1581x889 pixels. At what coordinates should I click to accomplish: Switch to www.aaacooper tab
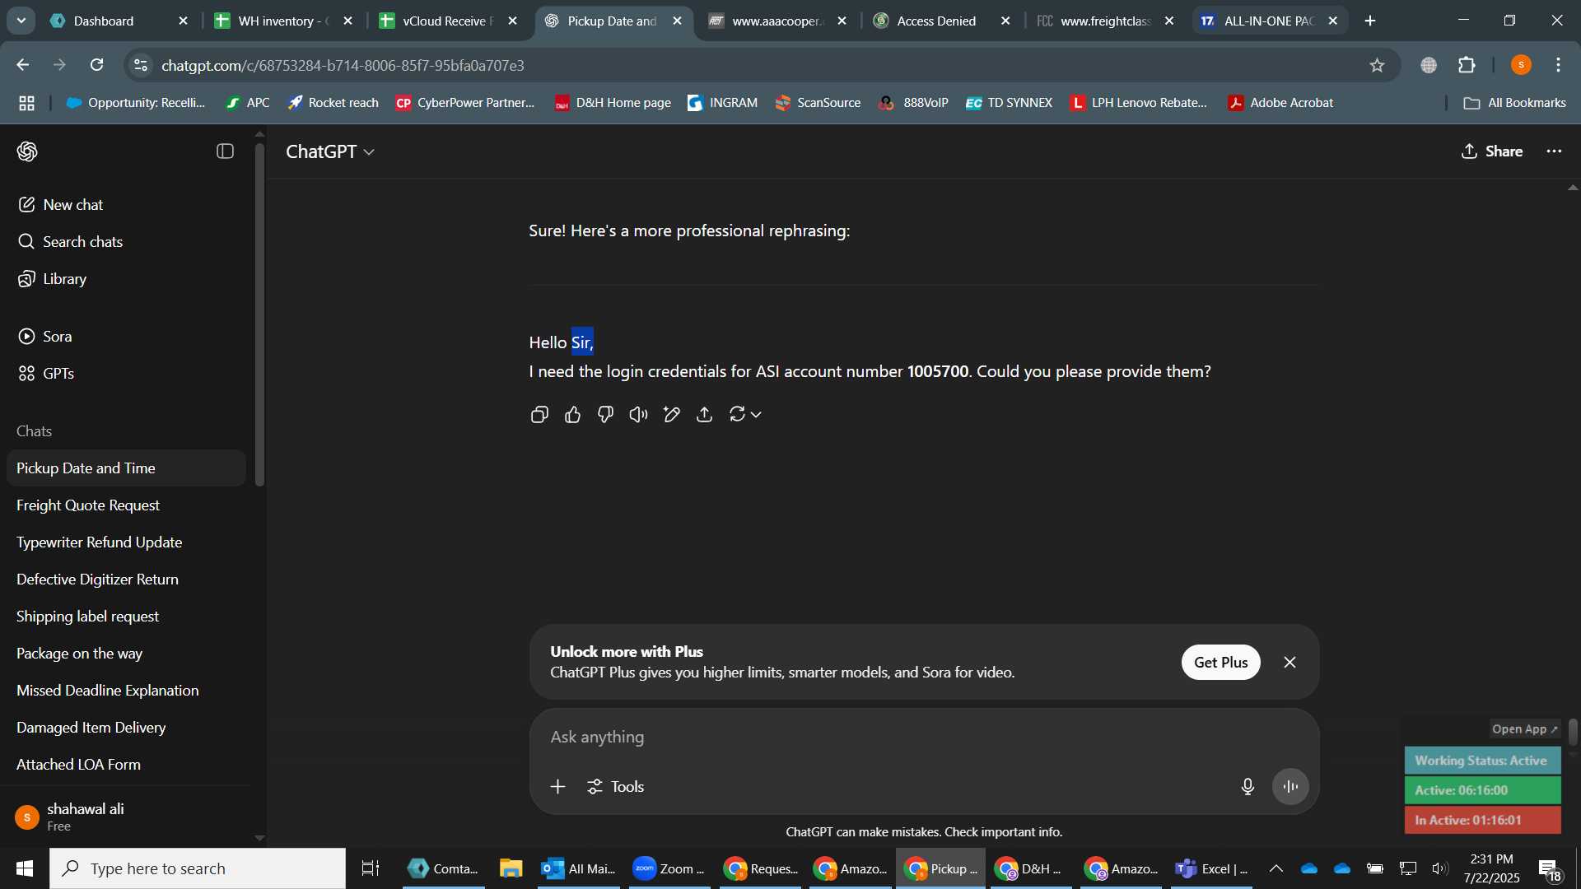coord(777,21)
